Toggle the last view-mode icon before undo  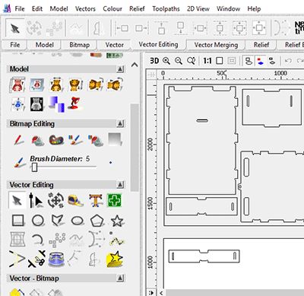272,61
